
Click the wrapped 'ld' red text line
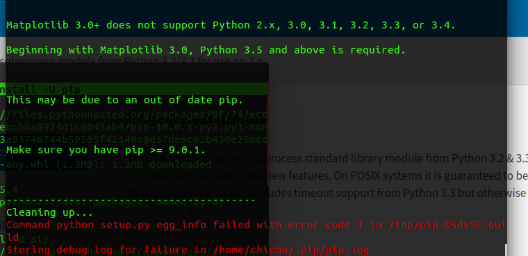point(13,237)
